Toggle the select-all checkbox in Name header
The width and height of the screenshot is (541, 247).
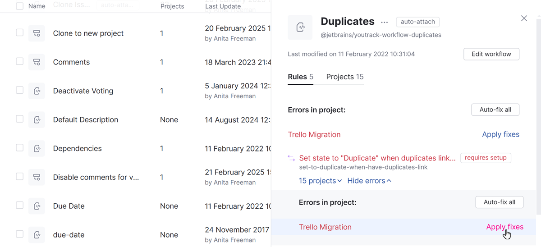[x=19, y=6]
